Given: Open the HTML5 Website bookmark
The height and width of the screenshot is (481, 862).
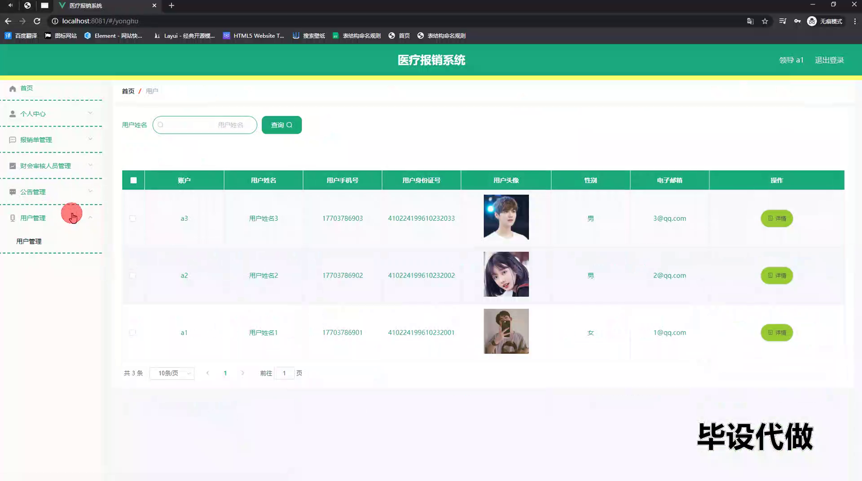Looking at the screenshot, I should pyautogui.click(x=254, y=35).
